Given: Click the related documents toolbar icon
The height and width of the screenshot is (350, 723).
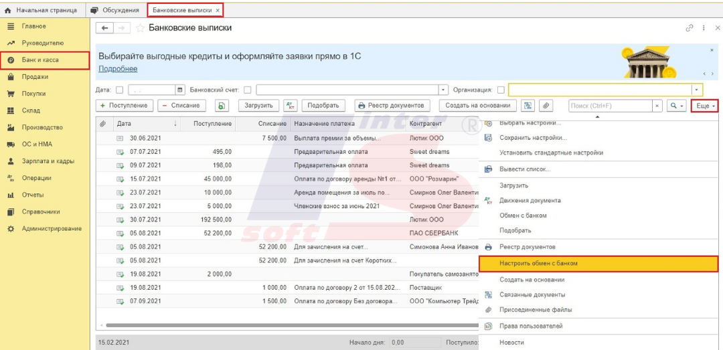Looking at the screenshot, I should pyautogui.click(x=528, y=106).
